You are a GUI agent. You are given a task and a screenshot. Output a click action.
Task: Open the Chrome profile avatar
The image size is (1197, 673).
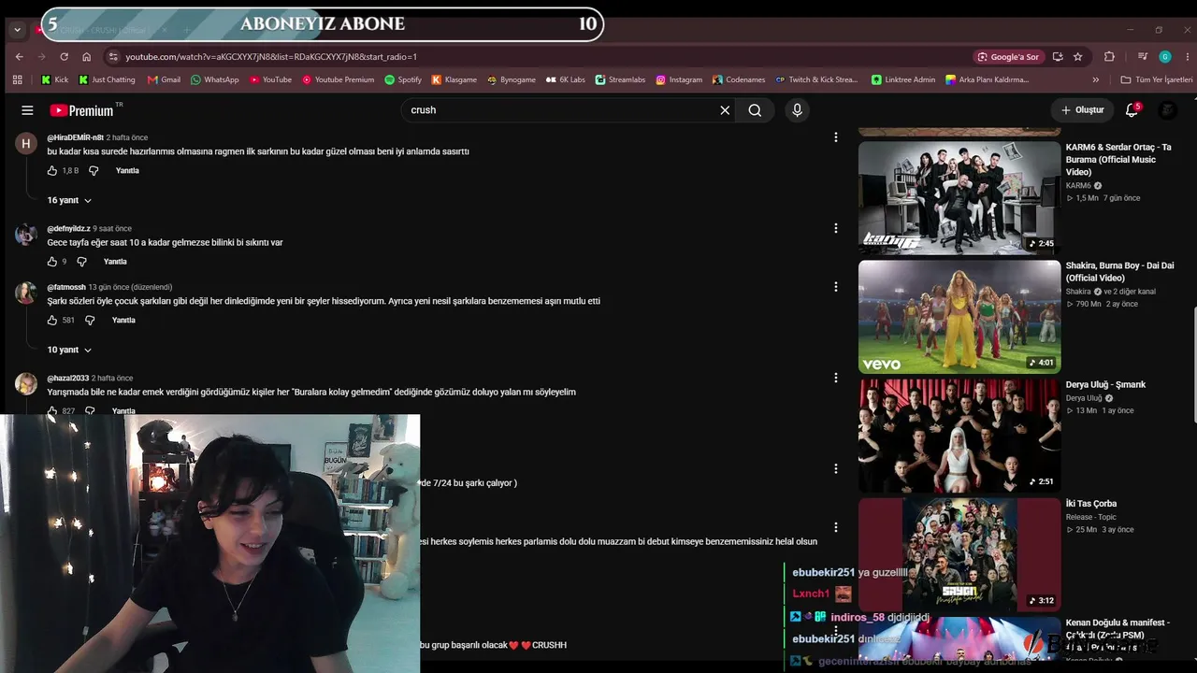point(1164,56)
